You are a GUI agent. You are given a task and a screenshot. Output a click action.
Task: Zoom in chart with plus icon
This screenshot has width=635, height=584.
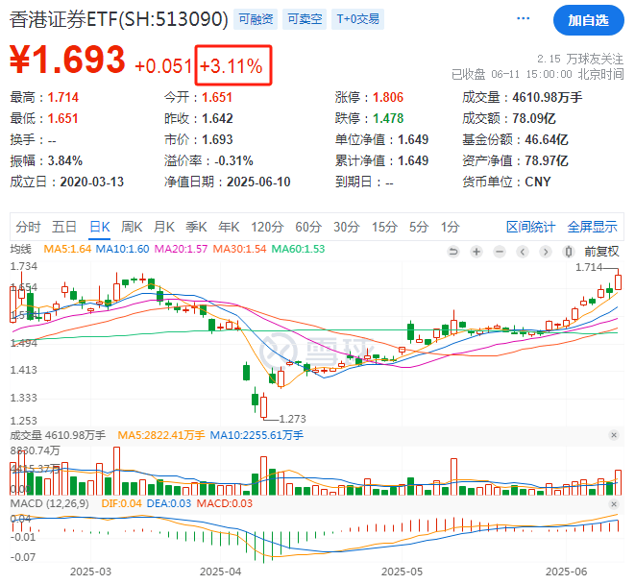coord(476,252)
